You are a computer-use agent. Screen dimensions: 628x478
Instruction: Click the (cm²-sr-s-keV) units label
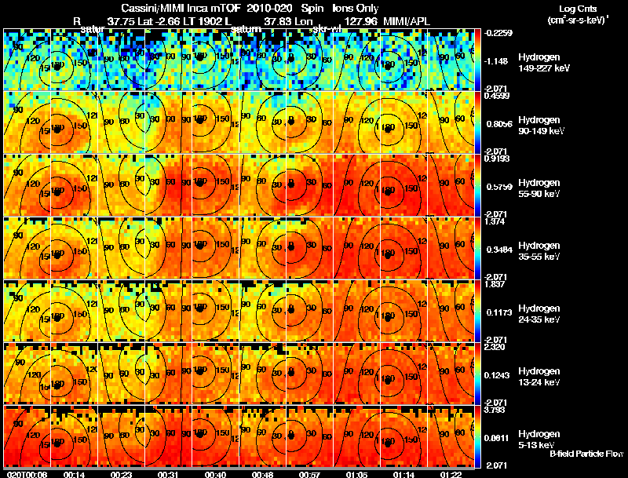578,20
